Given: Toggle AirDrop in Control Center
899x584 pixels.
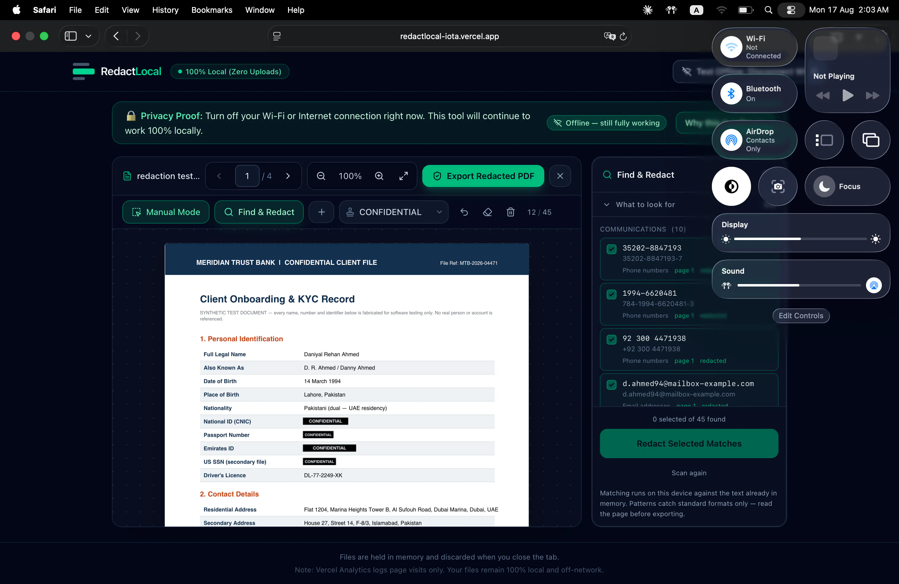Looking at the screenshot, I should pyautogui.click(x=731, y=140).
